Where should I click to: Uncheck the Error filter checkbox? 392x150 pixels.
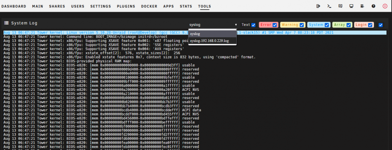tap(275, 25)
